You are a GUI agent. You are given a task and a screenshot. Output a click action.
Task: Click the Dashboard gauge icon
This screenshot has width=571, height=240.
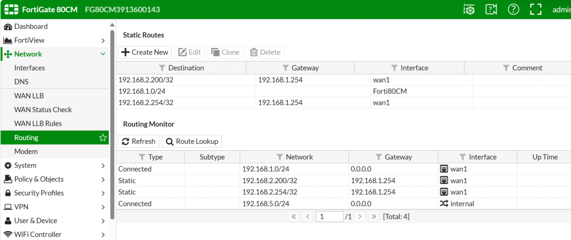[x=8, y=27]
